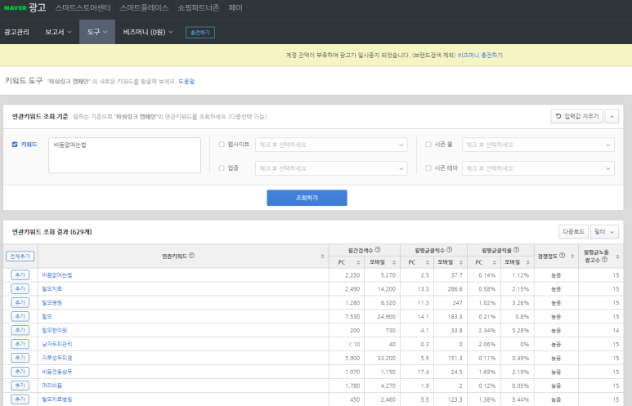Add keyword 머리비듬 with 추가 button
This screenshot has width=632, height=406.
[x=20, y=386]
